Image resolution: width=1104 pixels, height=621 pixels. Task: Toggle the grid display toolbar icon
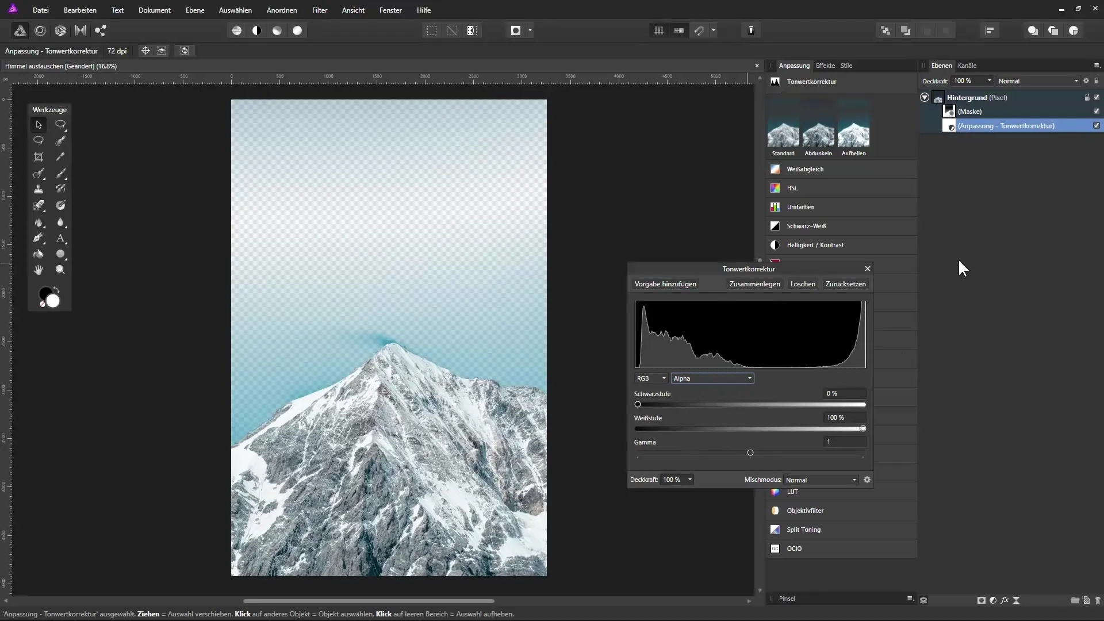(659, 30)
